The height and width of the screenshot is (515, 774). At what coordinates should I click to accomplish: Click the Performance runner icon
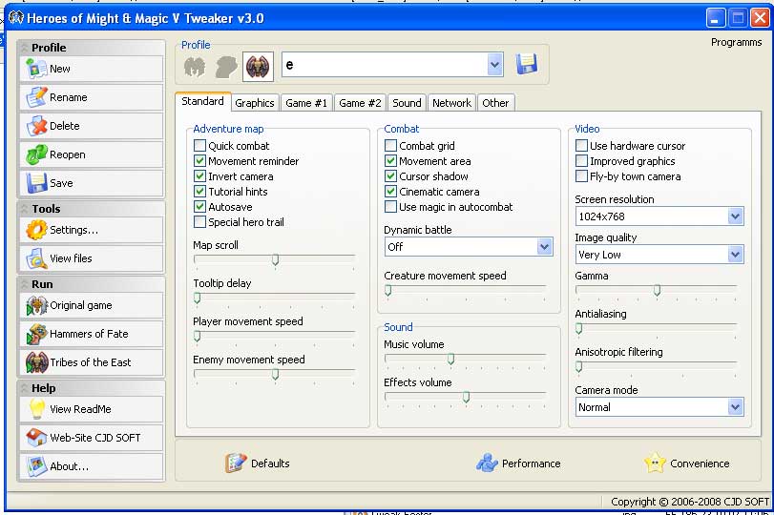487,463
